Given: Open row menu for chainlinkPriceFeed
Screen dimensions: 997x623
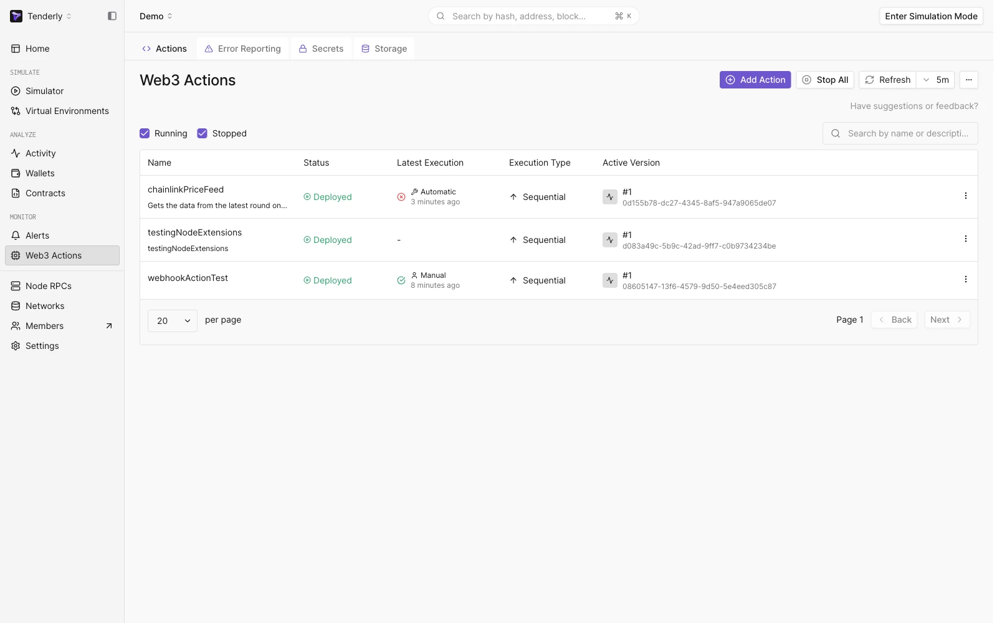Looking at the screenshot, I should pyautogui.click(x=966, y=196).
